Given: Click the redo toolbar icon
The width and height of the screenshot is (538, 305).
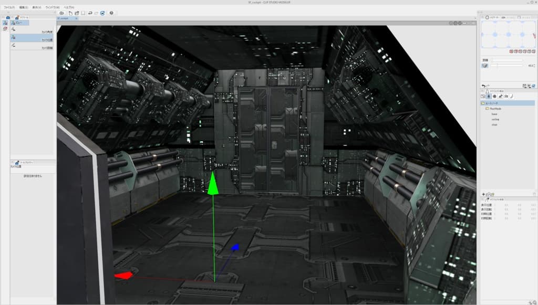Looking at the screenshot, I should pyautogui.click(x=97, y=13).
